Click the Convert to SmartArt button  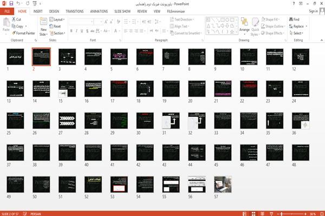pyautogui.click(x=185, y=33)
